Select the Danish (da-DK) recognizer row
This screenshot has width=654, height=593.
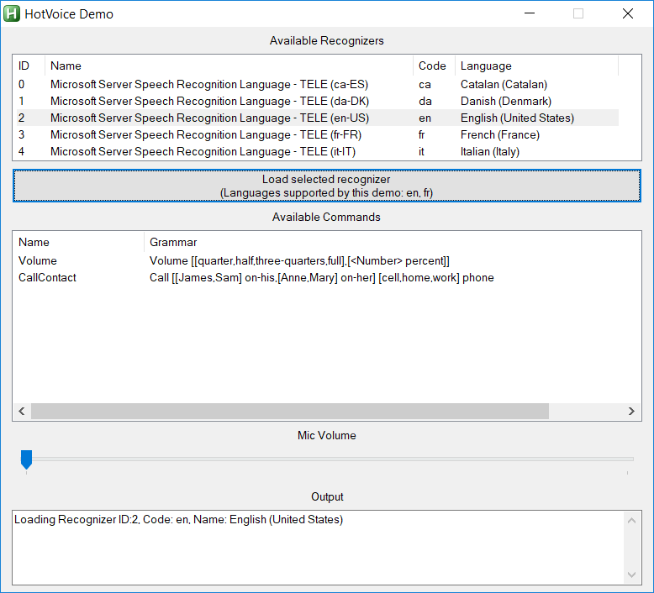[318, 102]
